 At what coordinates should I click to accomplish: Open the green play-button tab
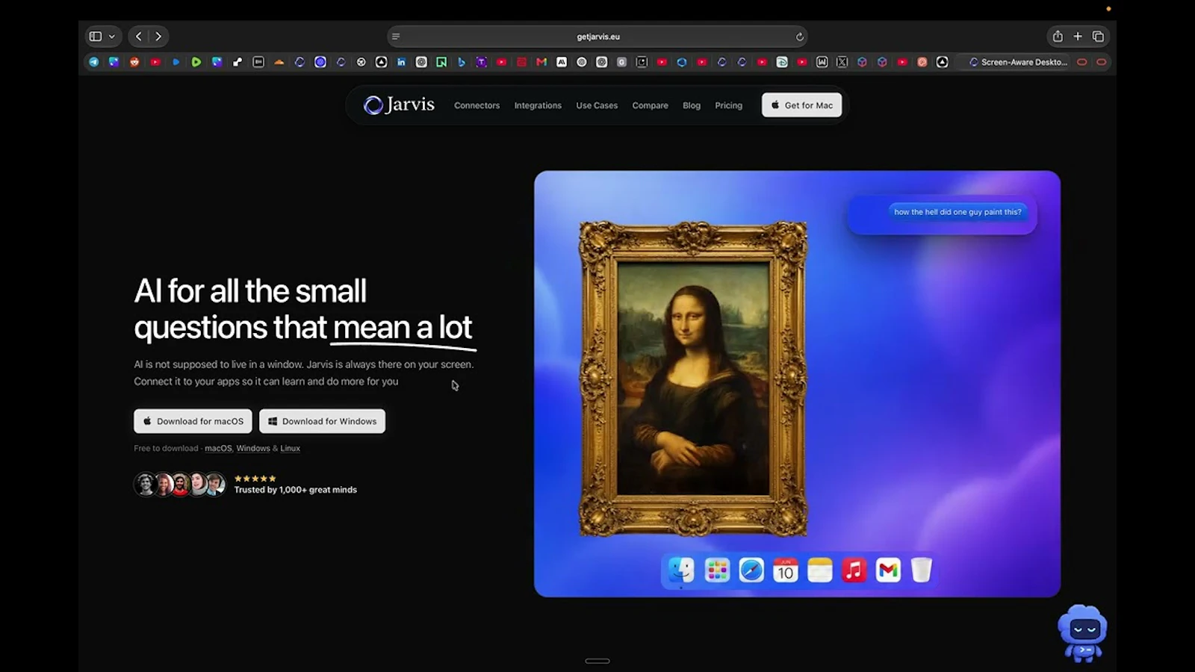(196, 62)
